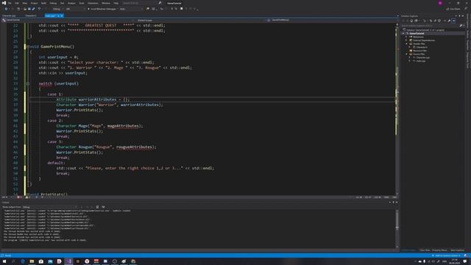Screen dimensions: 471x265
Task: Switch to the Character.h editor tab
Action: (31, 15)
